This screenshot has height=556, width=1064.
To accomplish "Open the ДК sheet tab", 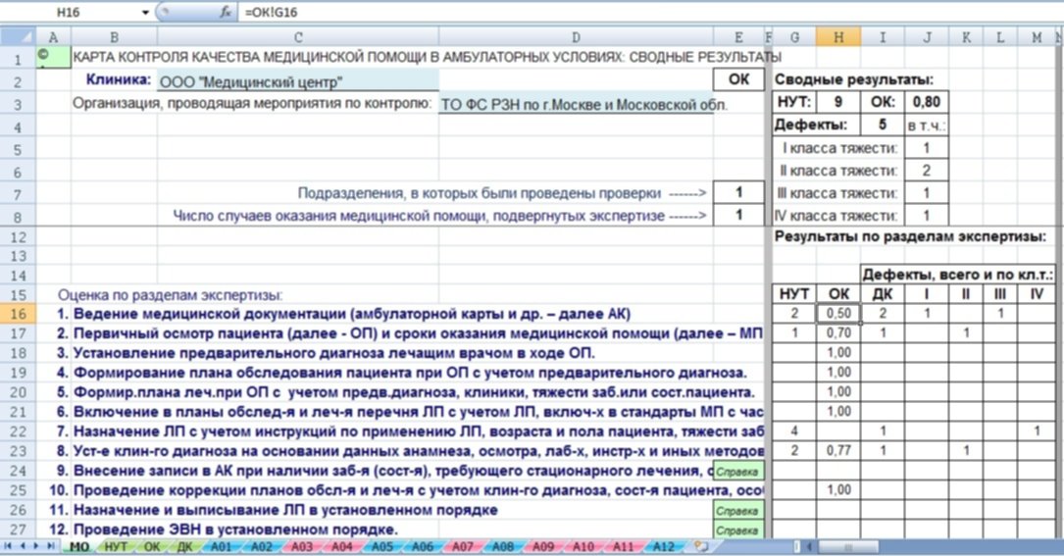I will click(186, 546).
